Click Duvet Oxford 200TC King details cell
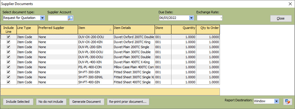This screenshot has height=109, width=295. click(x=134, y=42)
